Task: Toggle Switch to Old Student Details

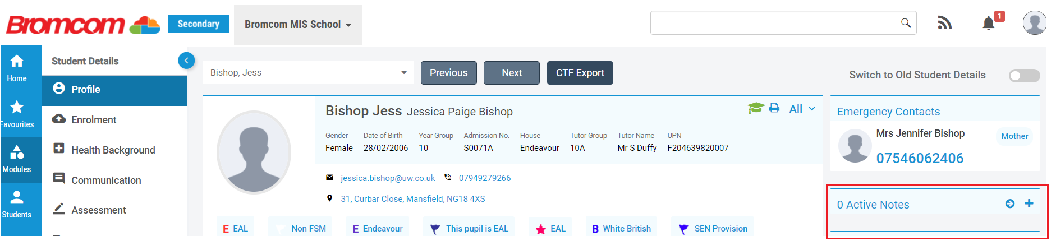Action: [1024, 76]
